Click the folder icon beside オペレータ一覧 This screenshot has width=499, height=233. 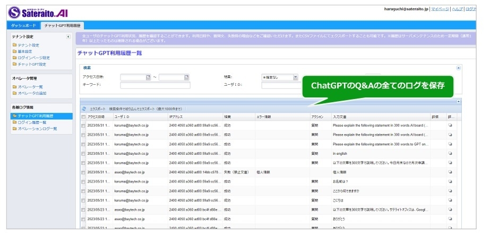click(14, 87)
